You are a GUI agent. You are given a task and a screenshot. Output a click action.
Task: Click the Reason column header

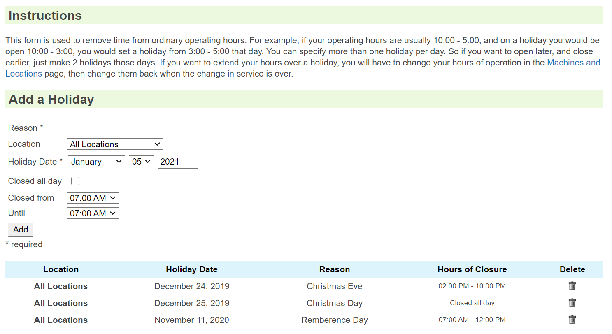[335, 269]
